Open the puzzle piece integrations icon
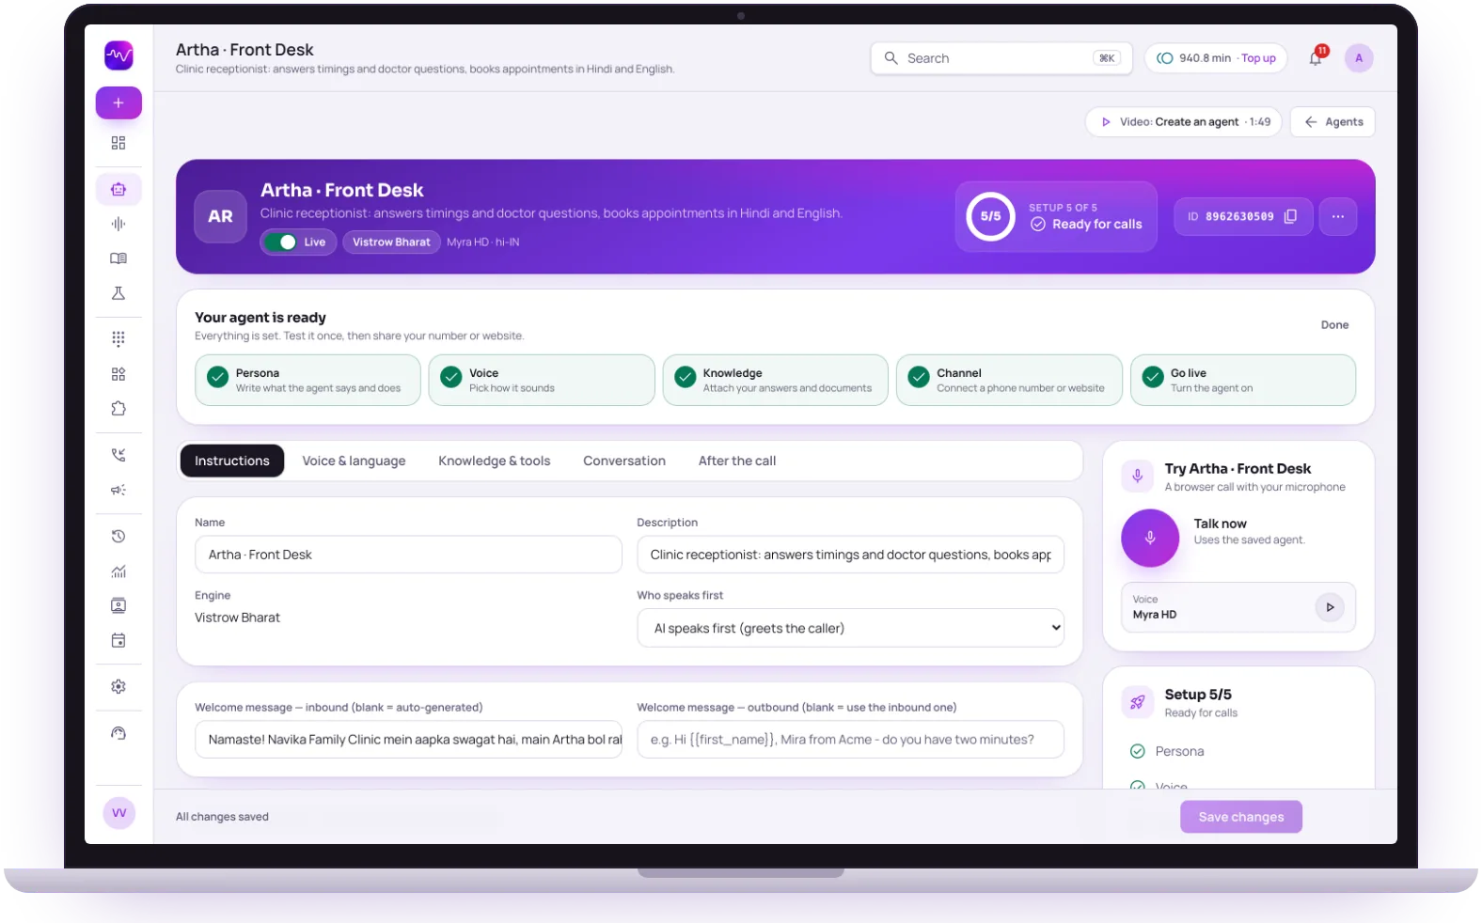1482x923 pixels. pyautogui.click(x=118, y=409)
